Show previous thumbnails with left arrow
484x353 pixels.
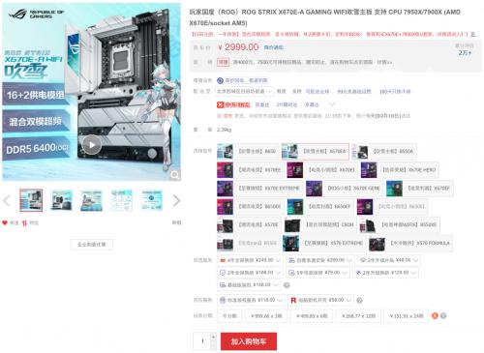click(x=7, y=200)
